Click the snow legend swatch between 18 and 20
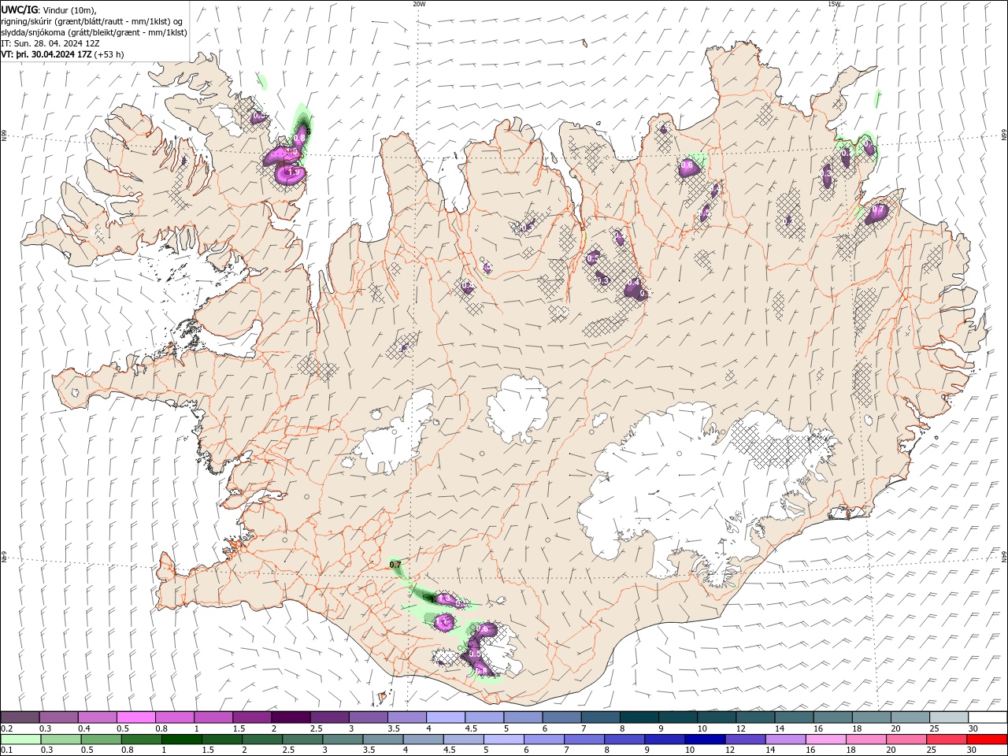 pyautogui.click(x=872, y=717)
